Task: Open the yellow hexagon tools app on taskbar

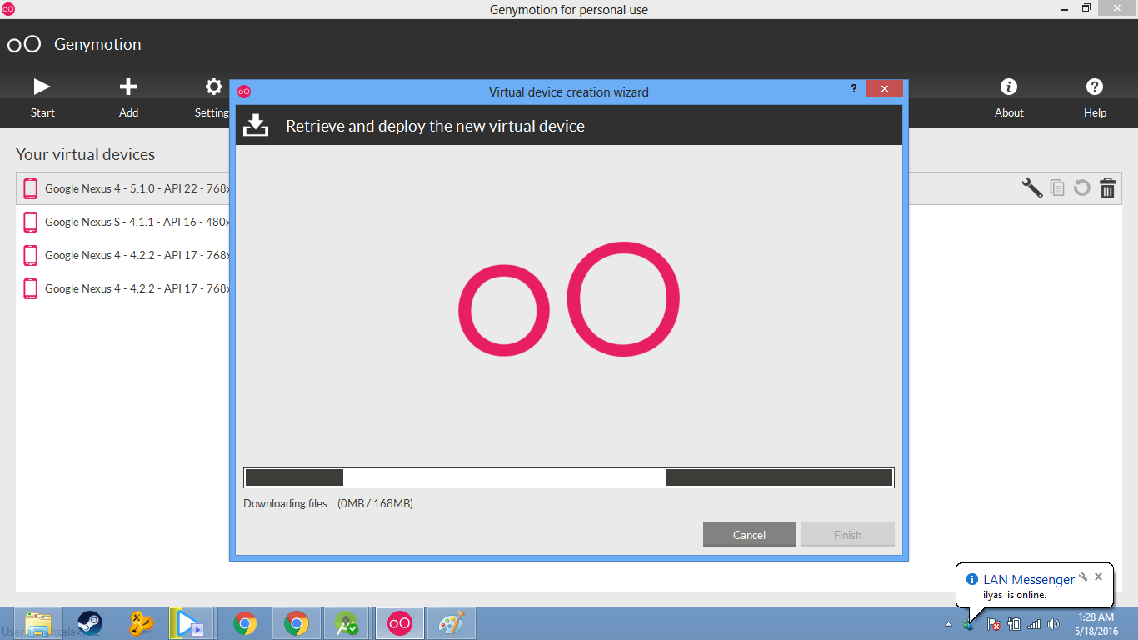Action: pyautogui.click(x=142, y=623)
